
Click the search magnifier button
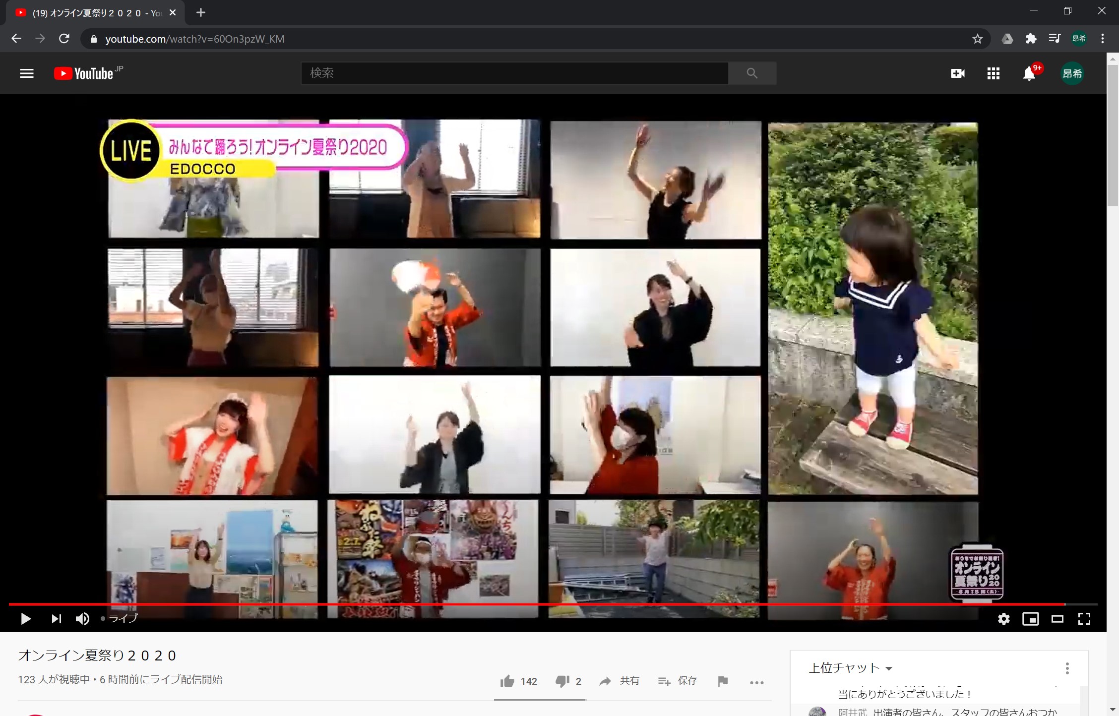click(x=752, y=73)
